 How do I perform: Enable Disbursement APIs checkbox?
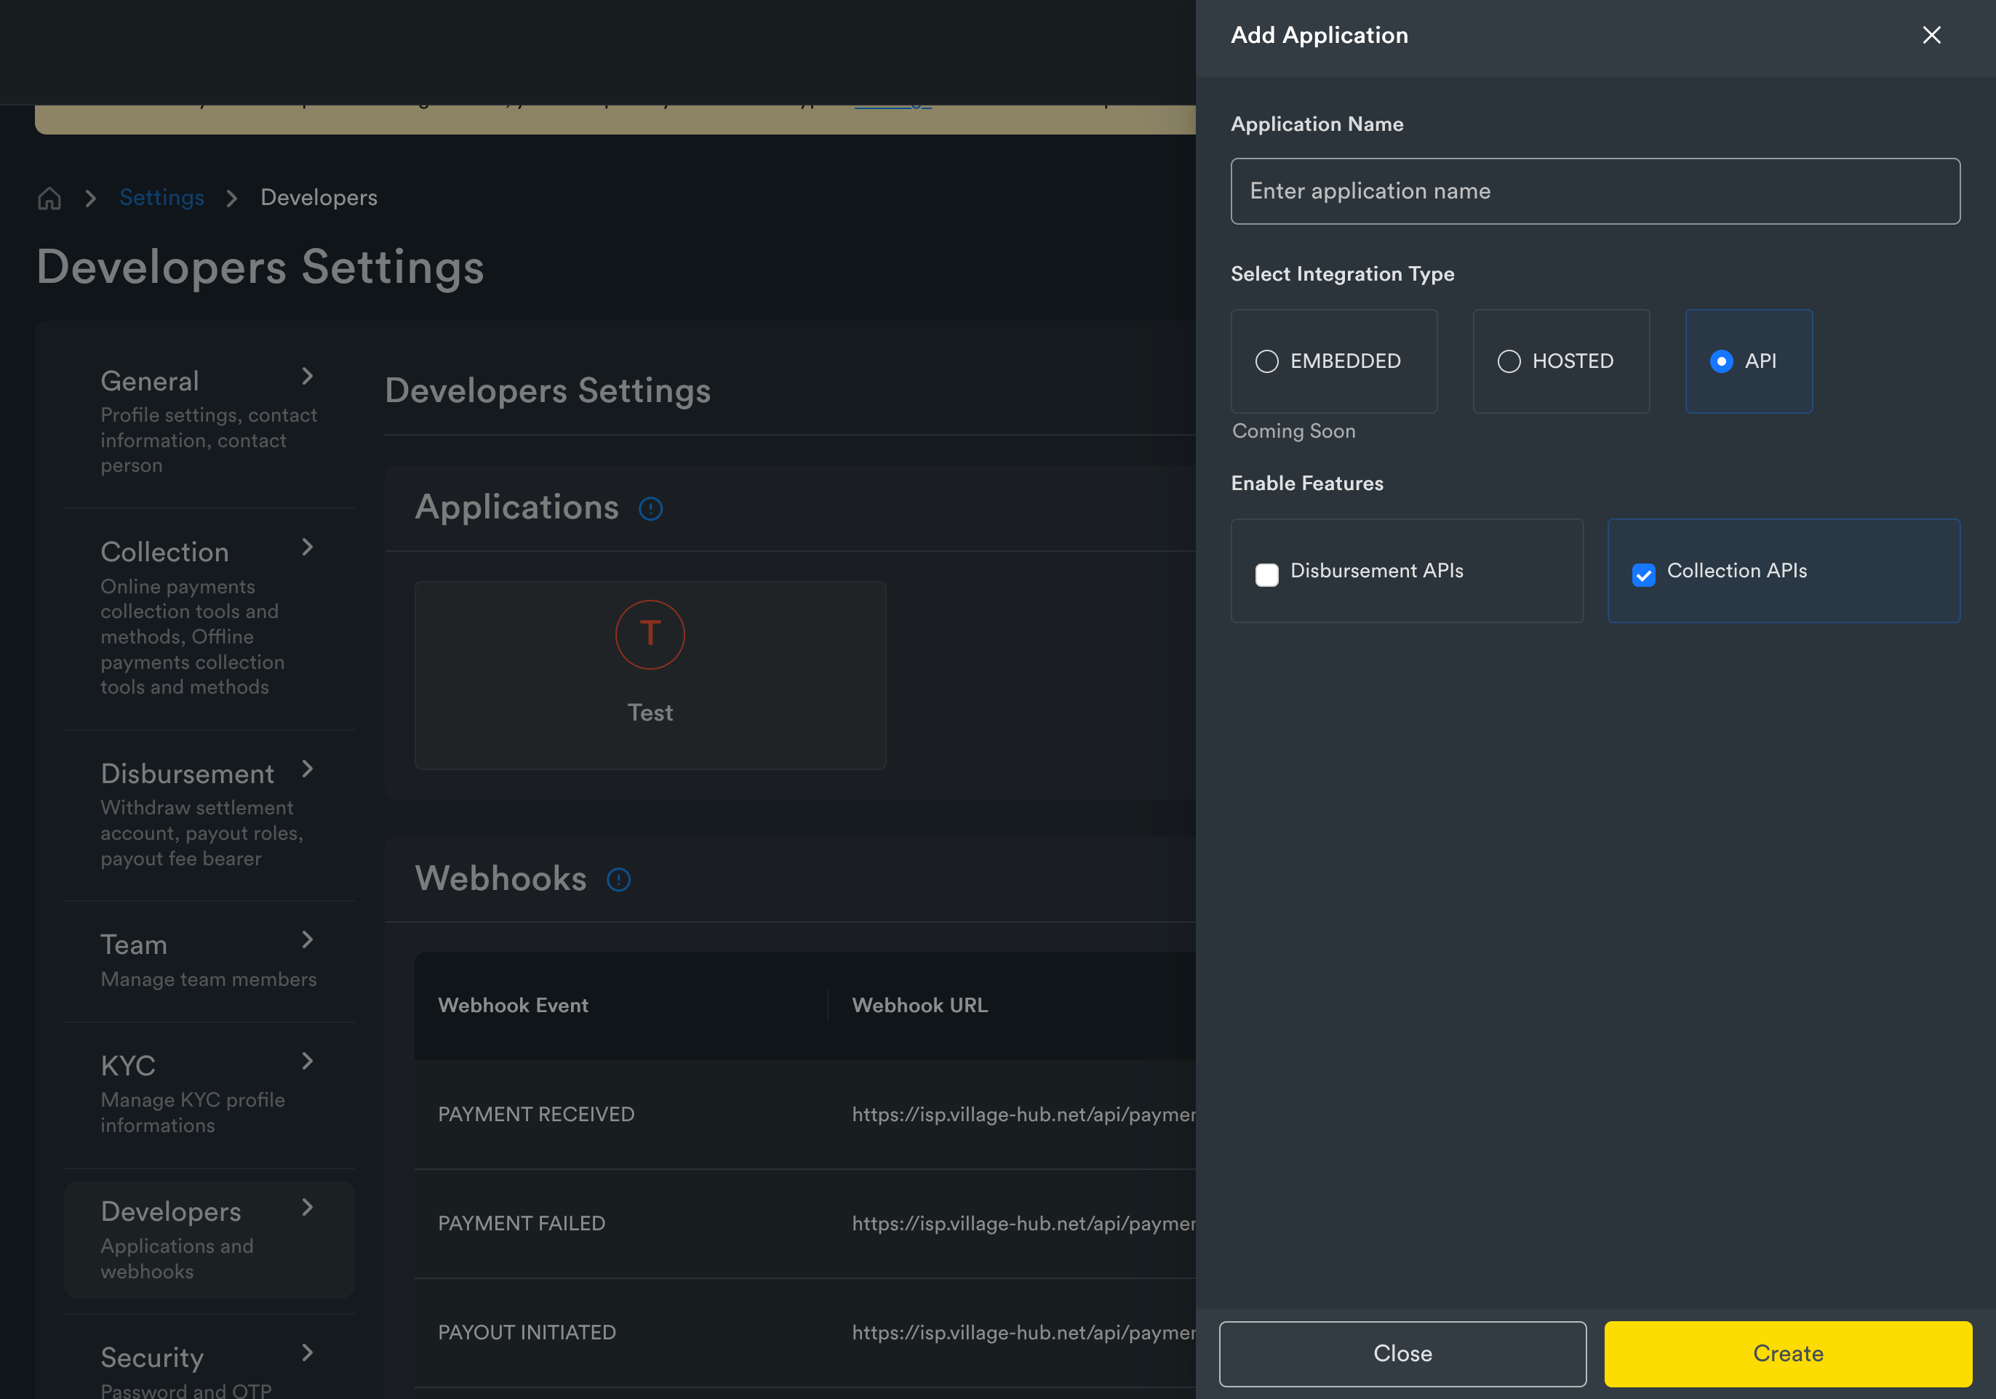click(1266, 574)
